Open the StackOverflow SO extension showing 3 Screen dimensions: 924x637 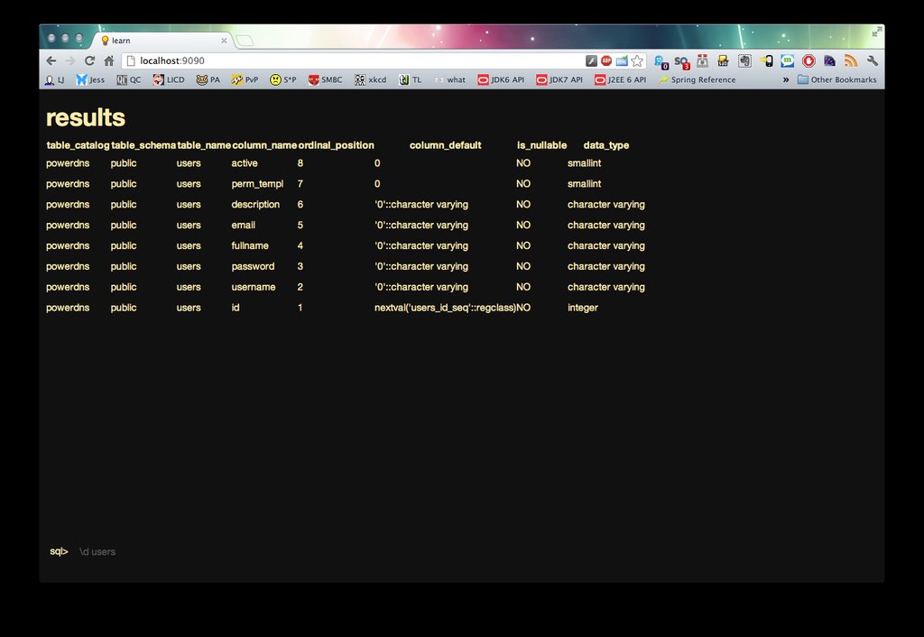(x=682, y=62)
